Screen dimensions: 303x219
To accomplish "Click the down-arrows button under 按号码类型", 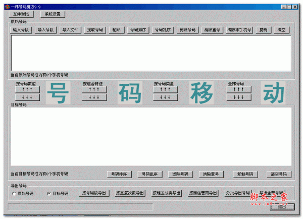I will tap(165, 97).
